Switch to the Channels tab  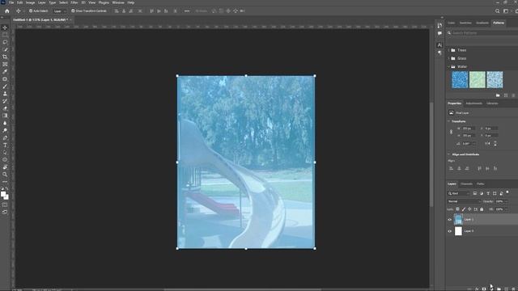pyautogui.click(x=466, y=183)
